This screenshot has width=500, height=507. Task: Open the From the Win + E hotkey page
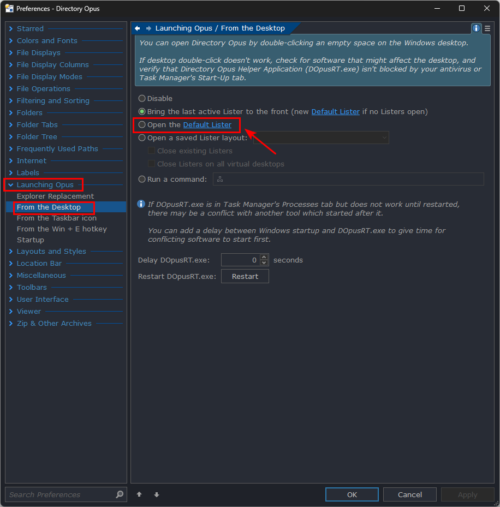[62, 229]
